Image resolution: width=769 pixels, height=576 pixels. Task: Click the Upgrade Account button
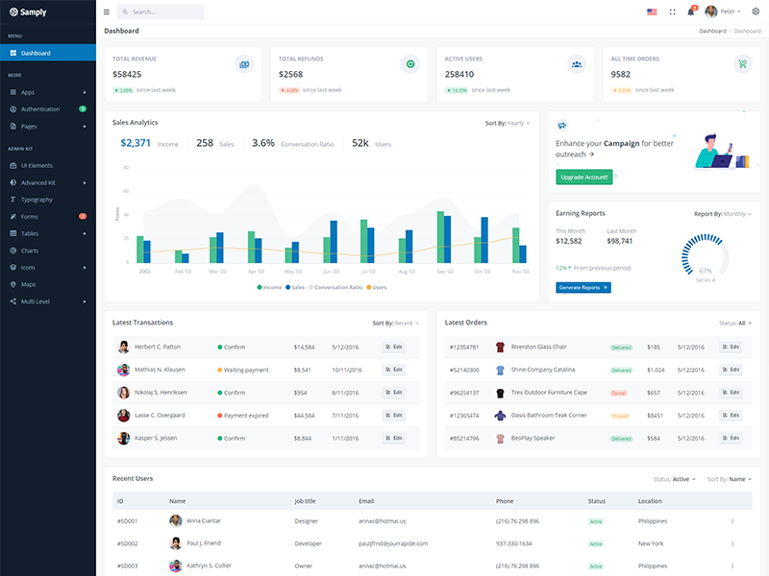(x=584, y=178)
